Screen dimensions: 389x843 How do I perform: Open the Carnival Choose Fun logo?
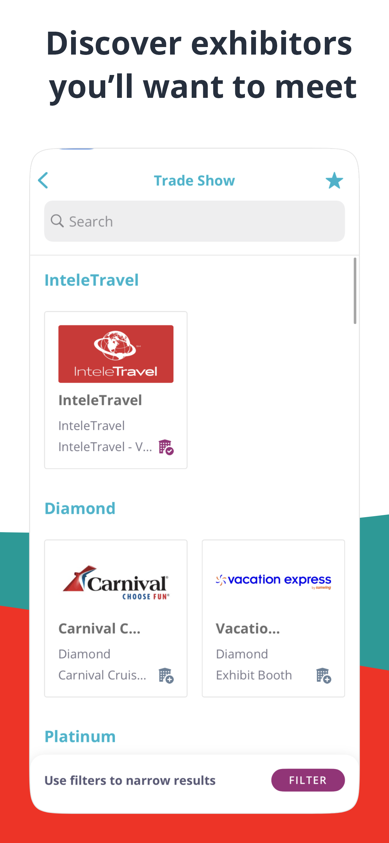[x=116, y=583]
